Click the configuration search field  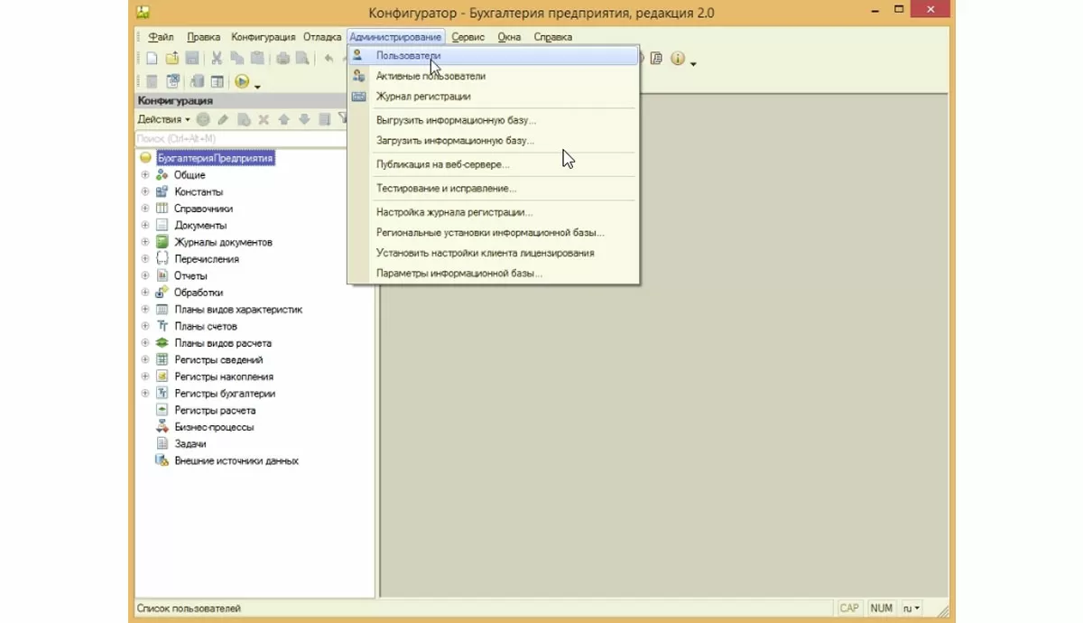241,138
